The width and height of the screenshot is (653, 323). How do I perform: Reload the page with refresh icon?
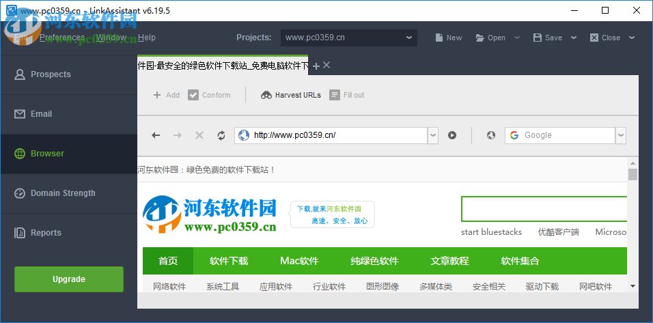[221, 135]
